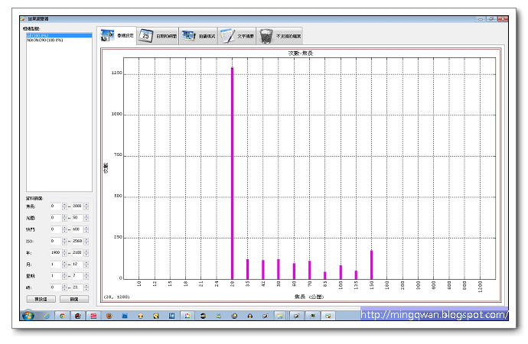Image resolution: width=528 pixels, height=344 pixels.
Task: Click the 月 minimum field showing 1
Action: (x=56, y=264)
